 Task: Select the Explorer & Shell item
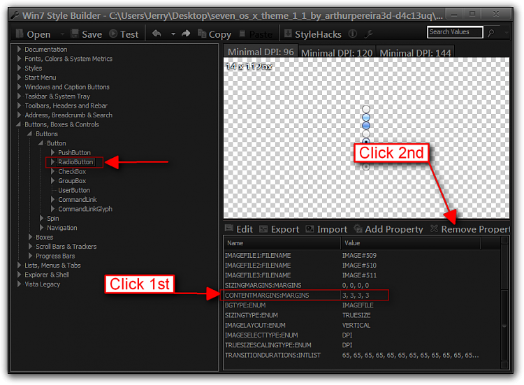click(47, 275)
